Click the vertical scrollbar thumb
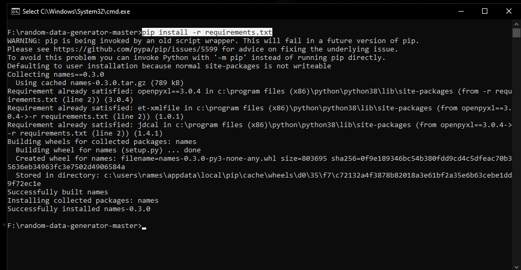Screen dimensions: 521x270 tap(516, 33)
